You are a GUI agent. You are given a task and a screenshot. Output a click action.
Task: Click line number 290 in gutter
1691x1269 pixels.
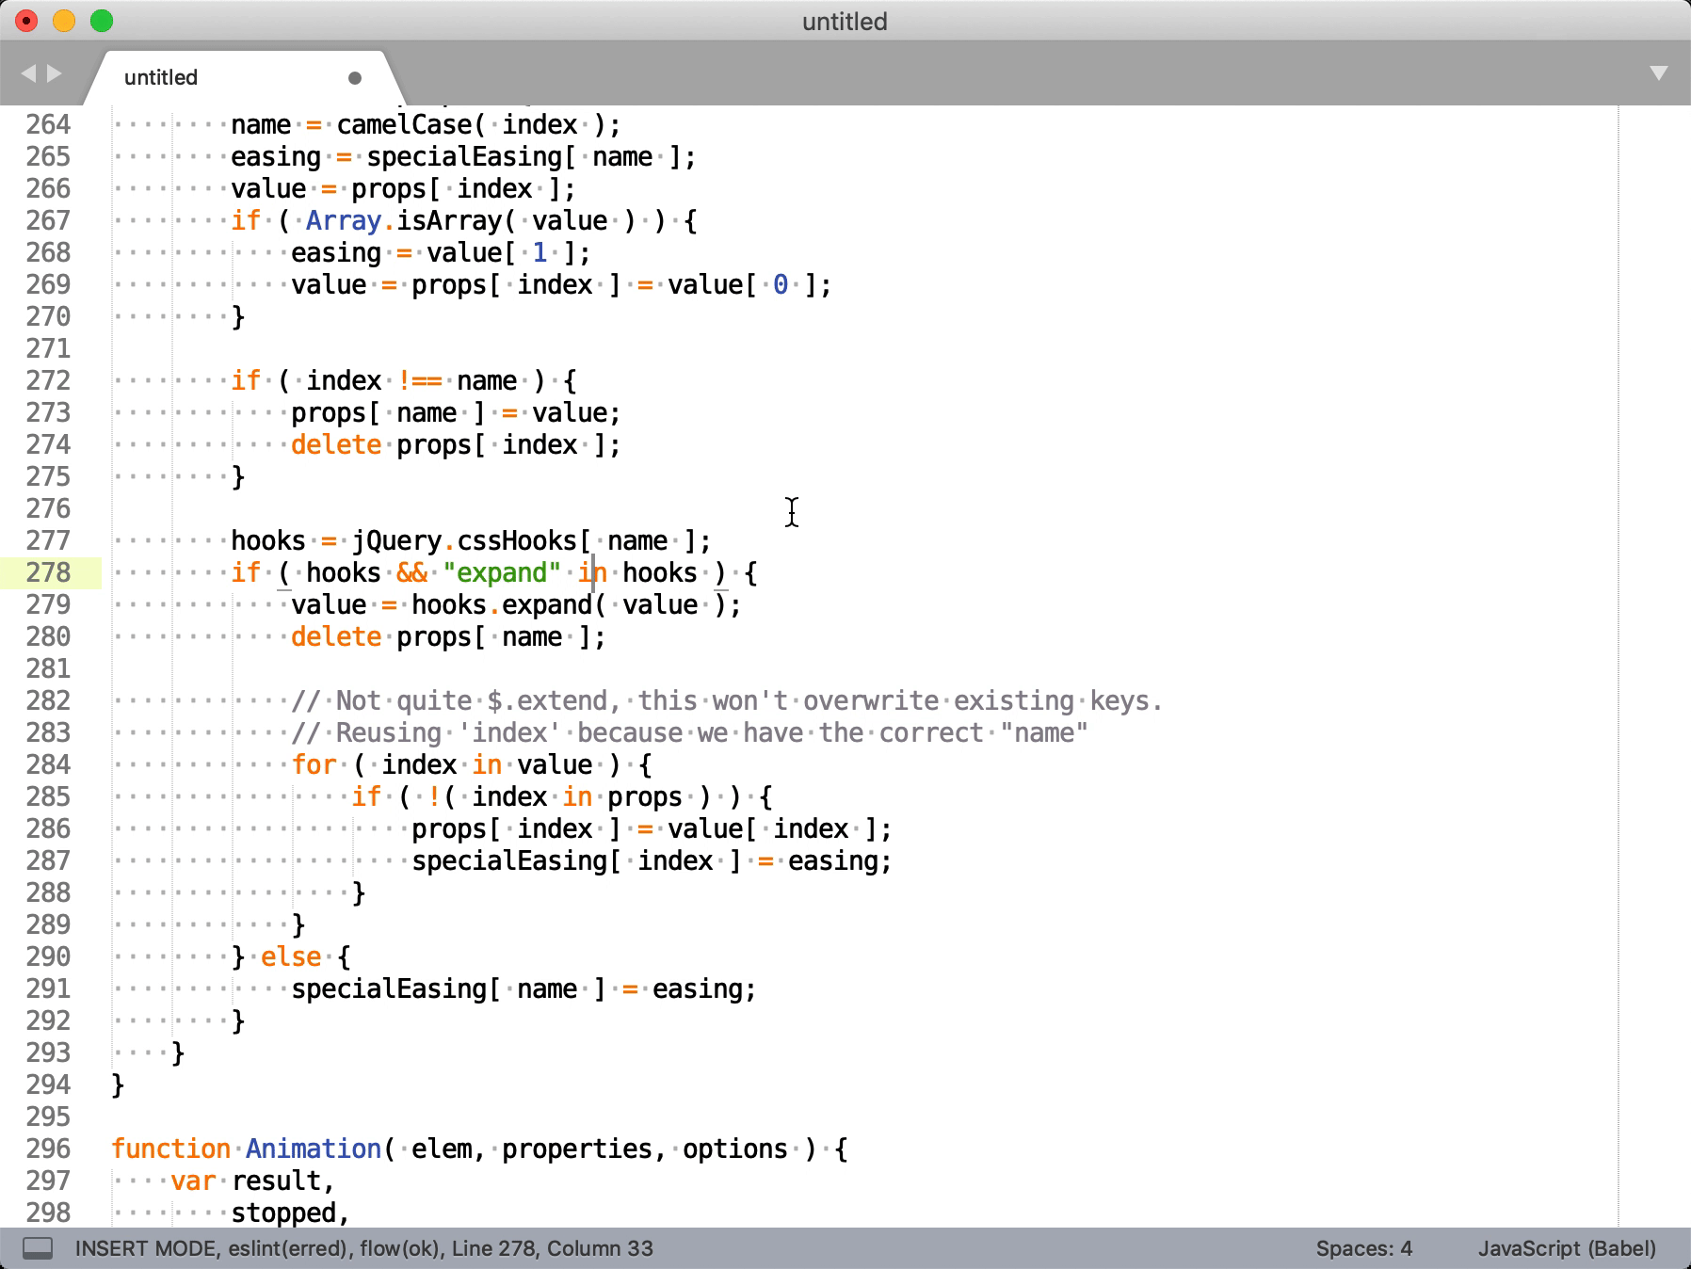pos(49,956)
